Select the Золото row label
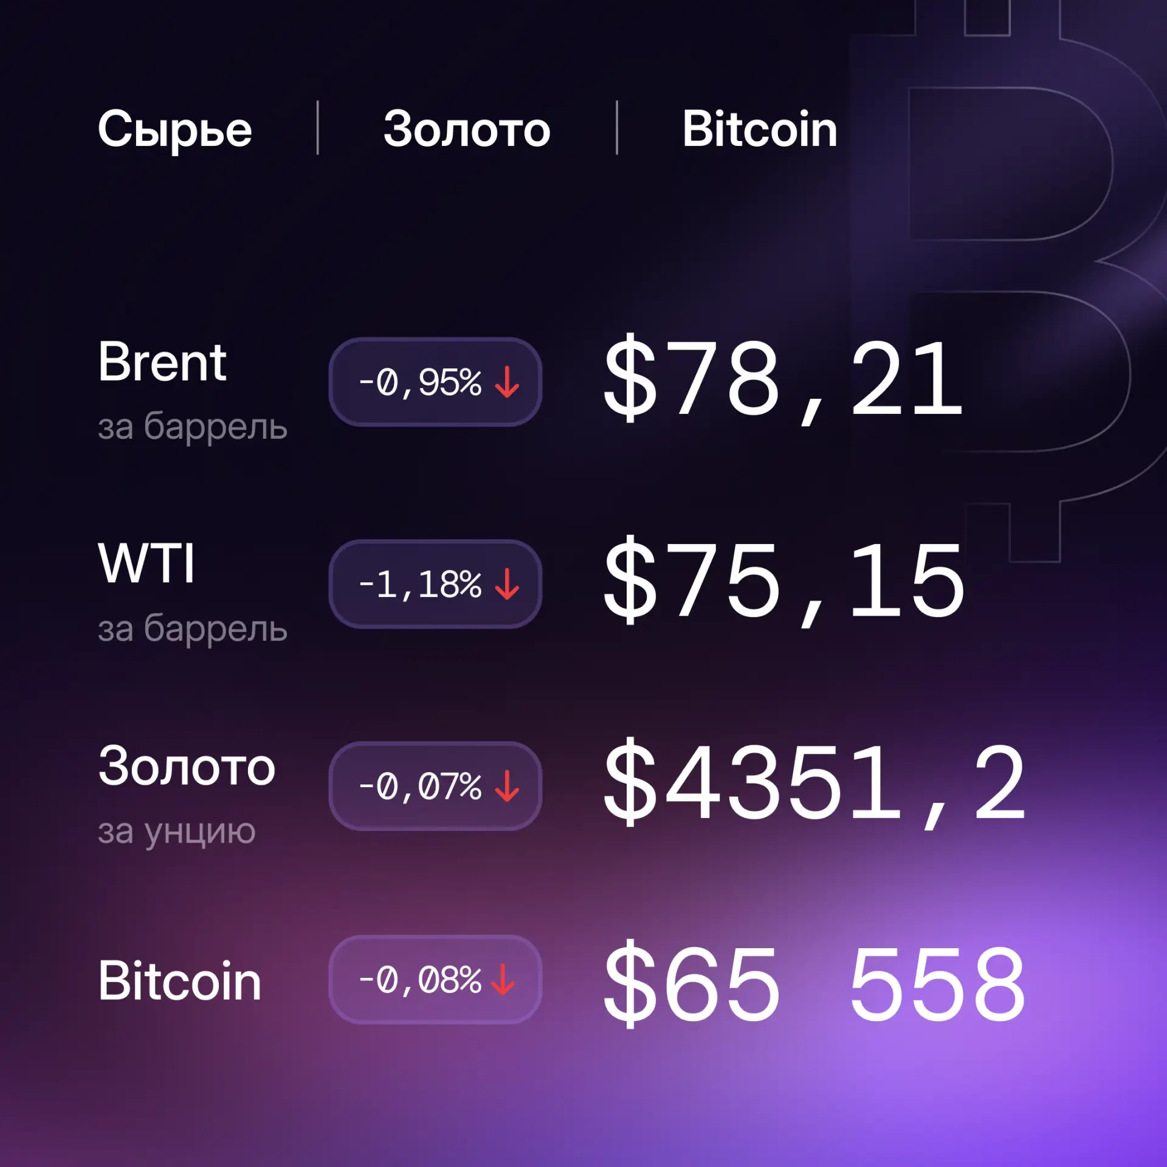Screen dimensions: 1167x1167 (x=187, y=766)
